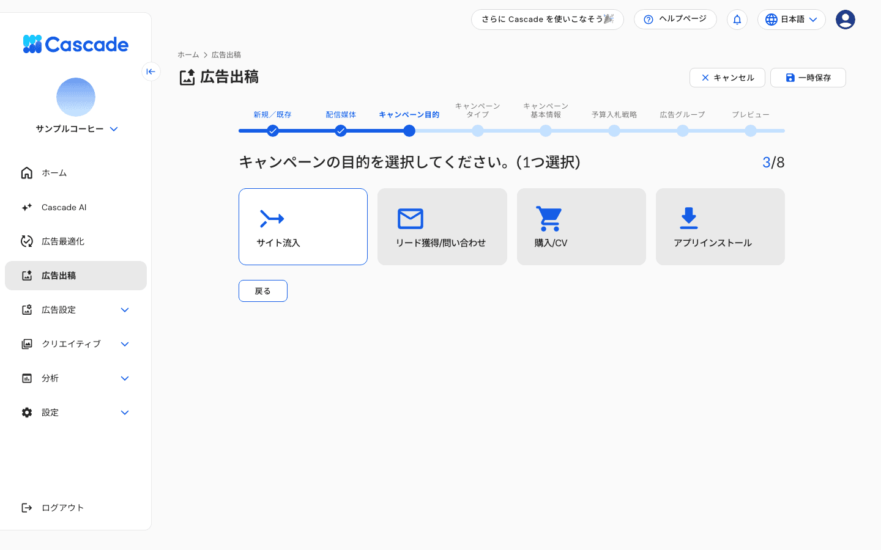Click the サイト流入 merge arrow icon
The height and width of the screenshot is (550, 881).
272,218
